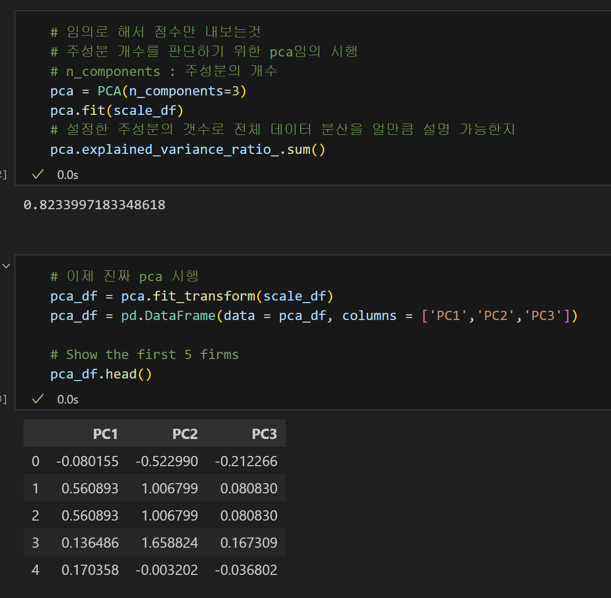Image resolution: width=611 pixels, height=598 pixels.
Task: Click the table cell 0.167309
Action: (249, 543)
